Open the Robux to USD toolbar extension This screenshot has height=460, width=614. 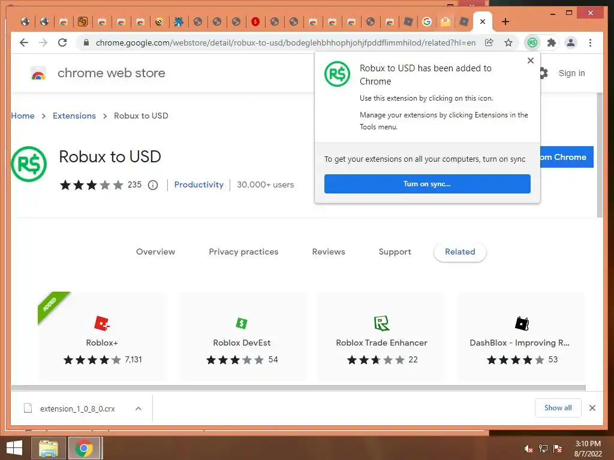(532, 43)
